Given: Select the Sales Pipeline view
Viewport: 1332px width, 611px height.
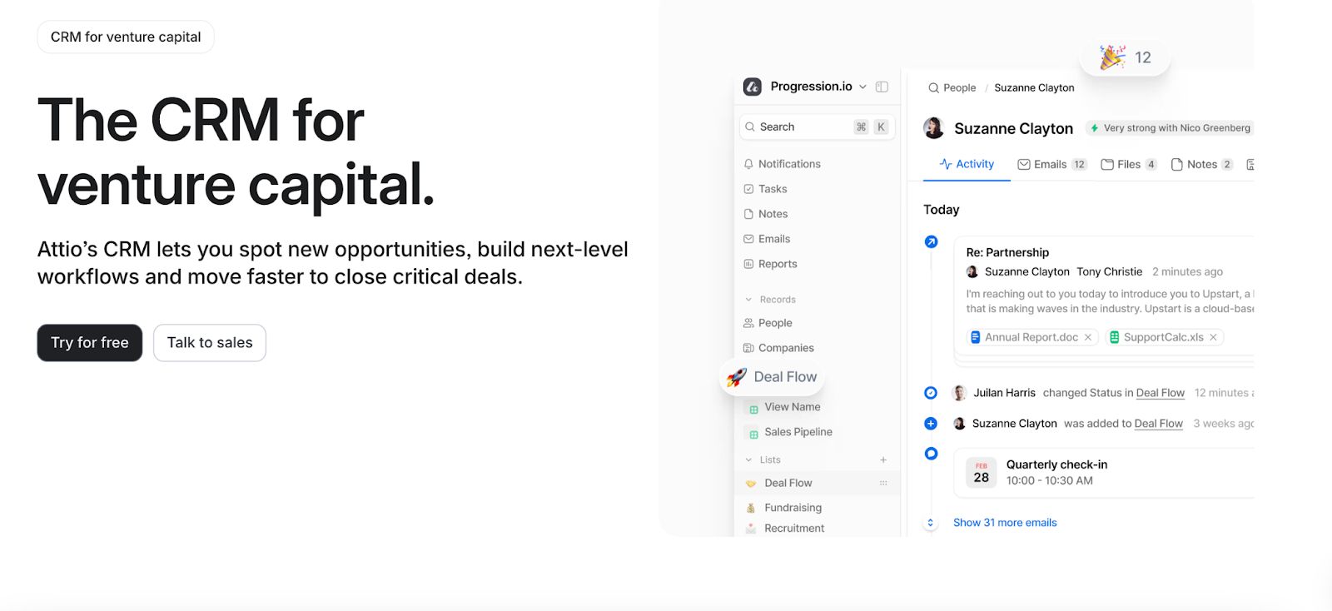Looking at the screenshot, I should 798,432.
